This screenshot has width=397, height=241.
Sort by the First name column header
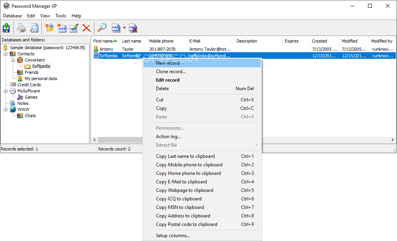coord(105,41)
